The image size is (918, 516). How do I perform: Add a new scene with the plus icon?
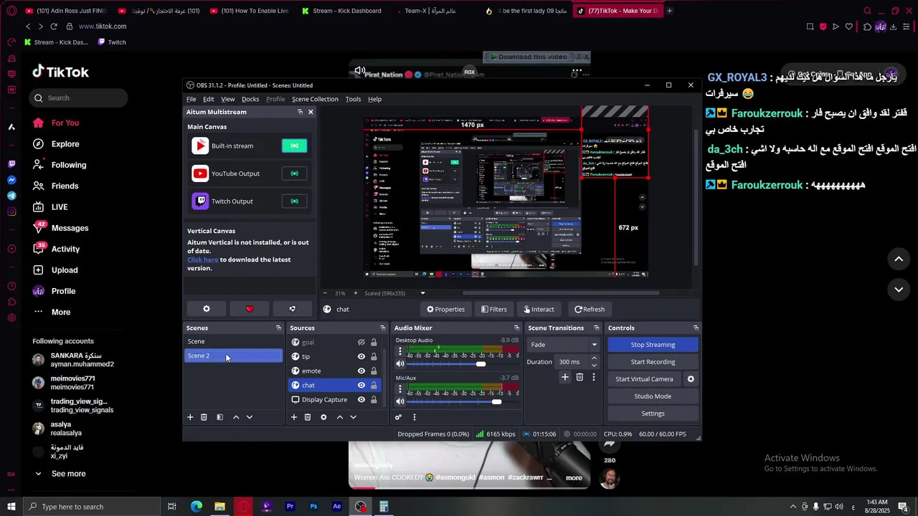(190, 417)
